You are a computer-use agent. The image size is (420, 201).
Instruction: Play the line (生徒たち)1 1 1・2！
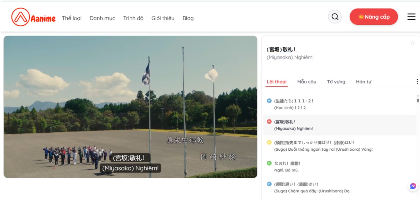[x=269, y=101]
